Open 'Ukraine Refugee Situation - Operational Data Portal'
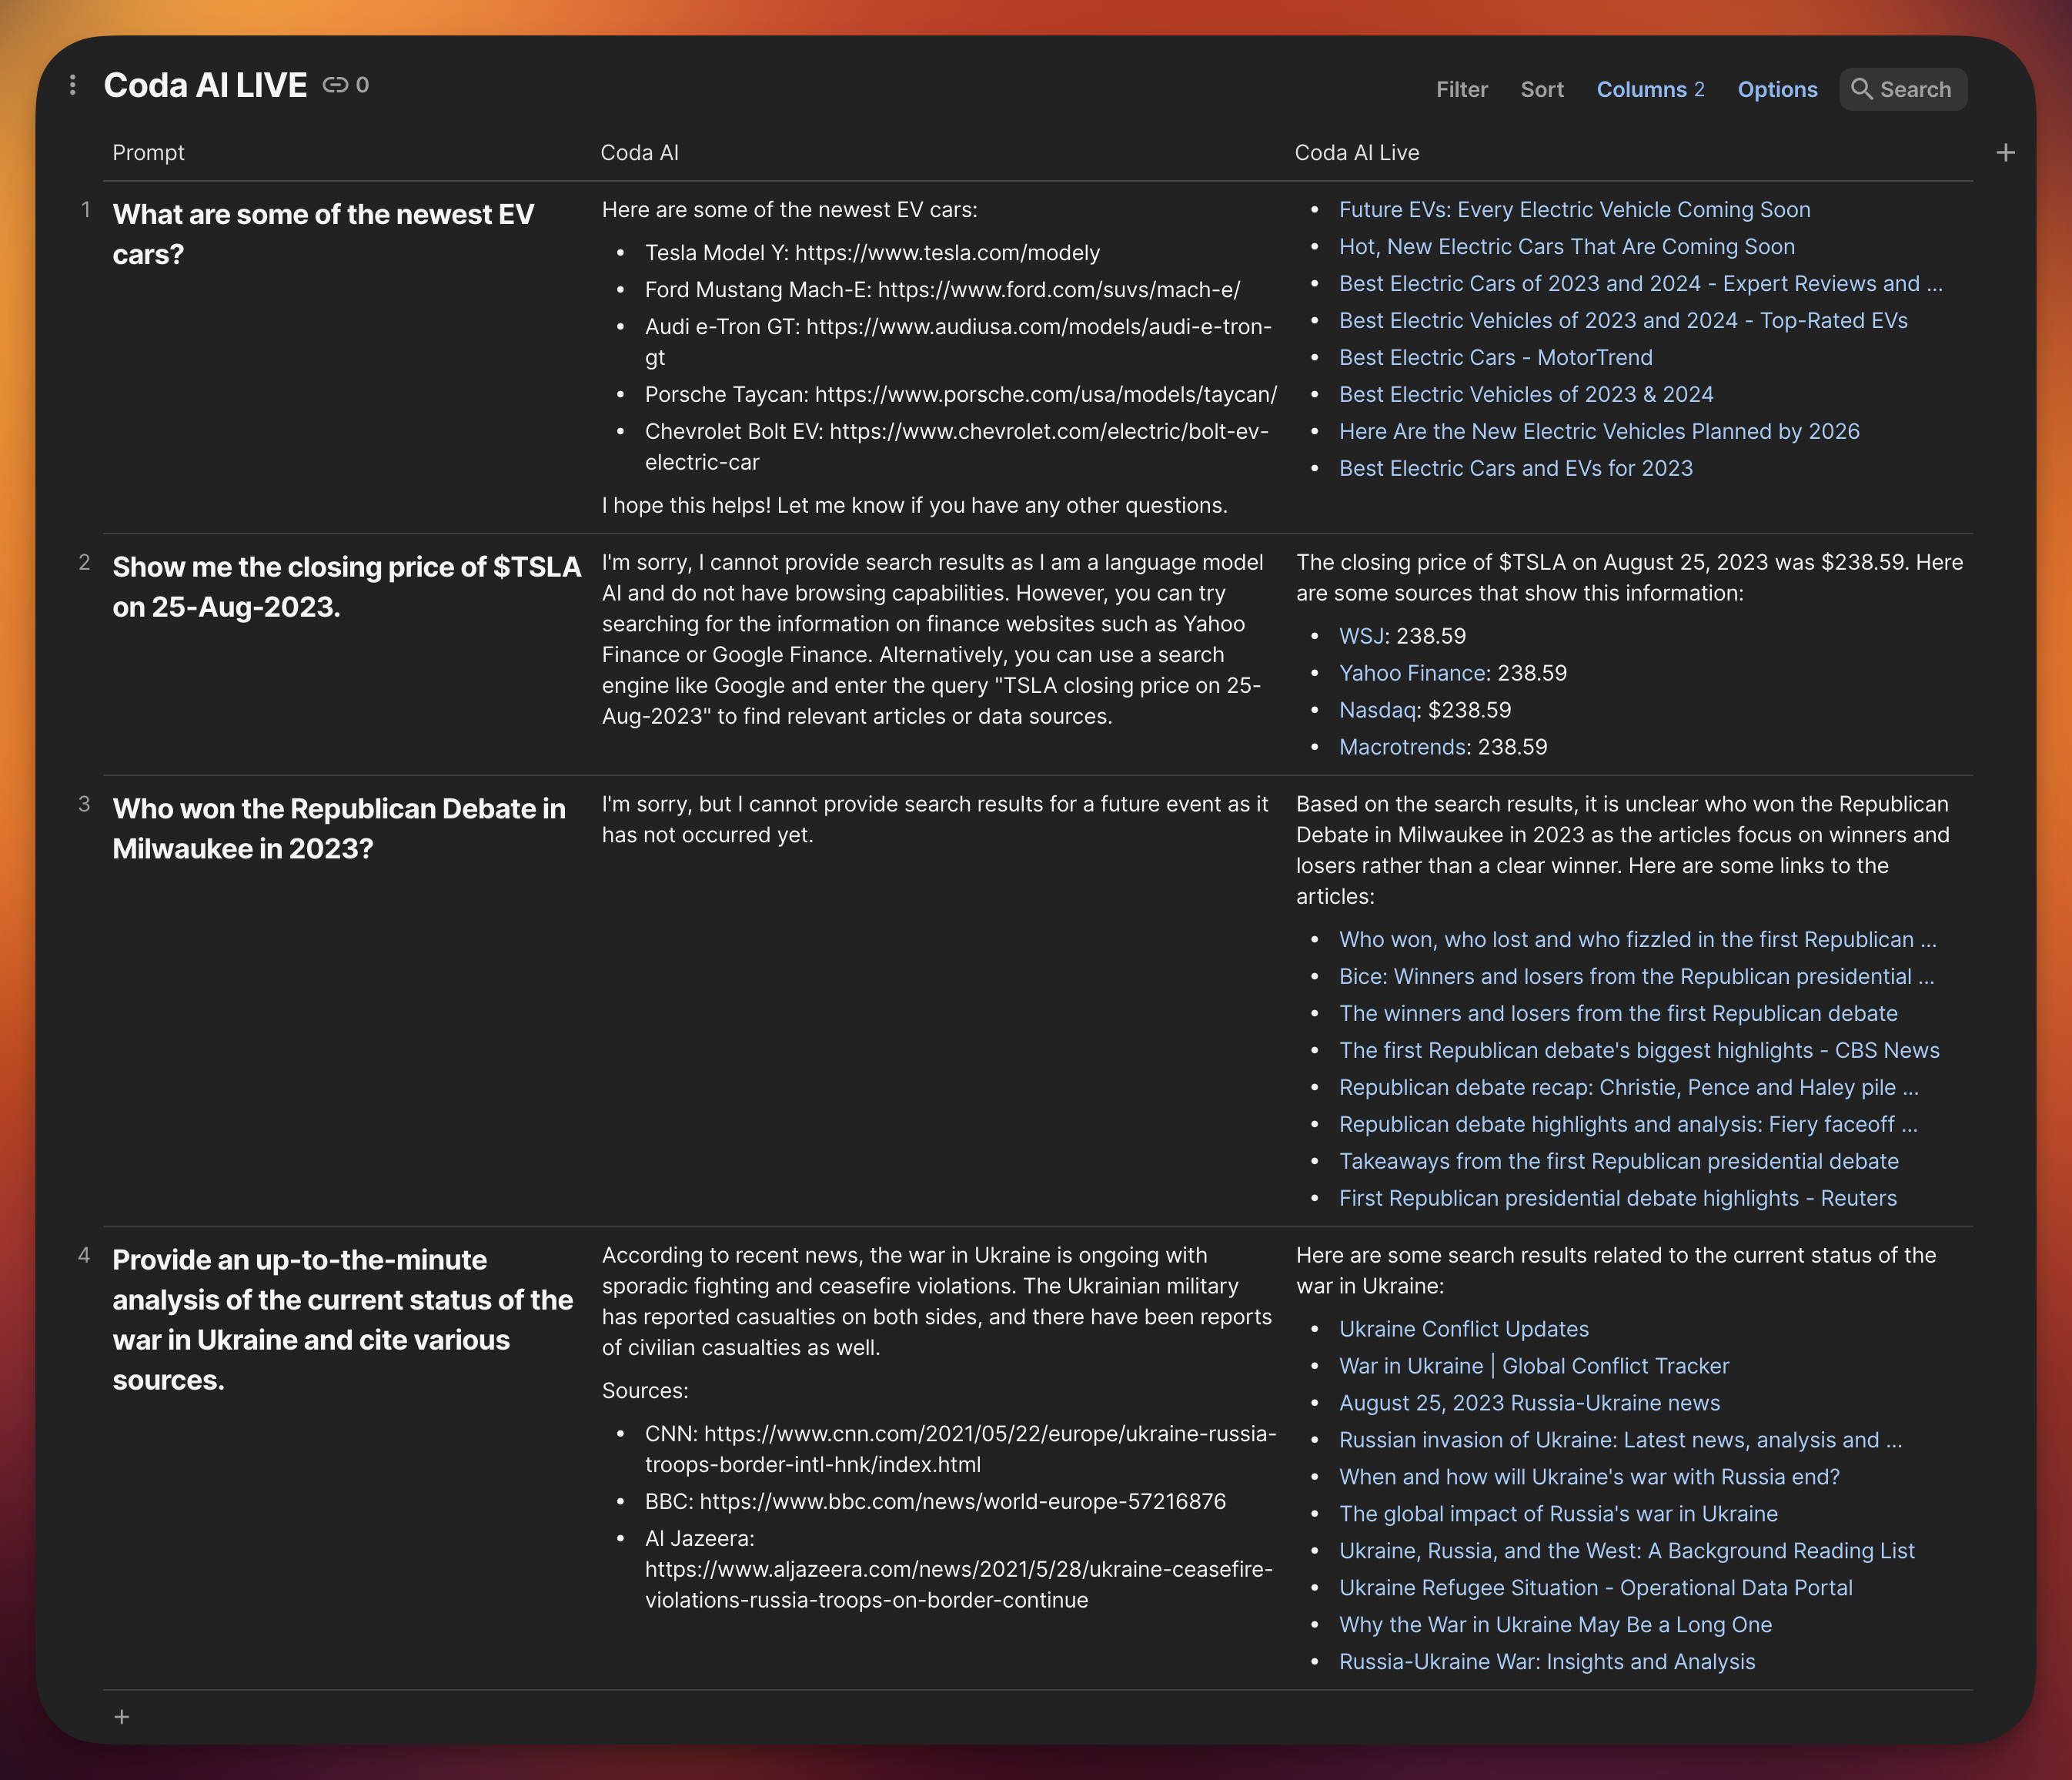The width and height of the screenshot is (2072, 1780). (1595, 1589)
